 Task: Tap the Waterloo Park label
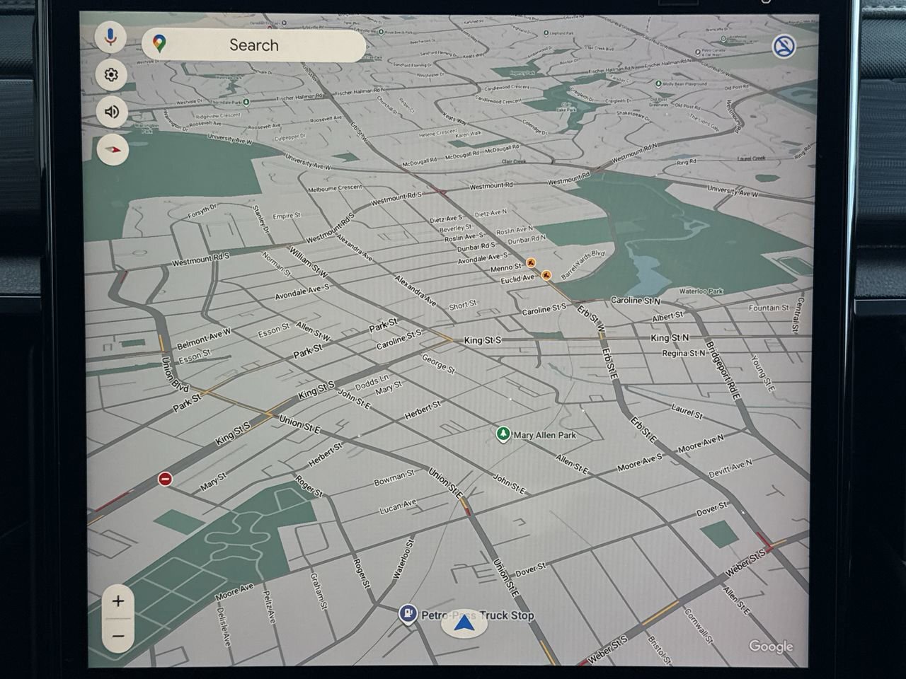pyautogui.click(x=701, y=291)
